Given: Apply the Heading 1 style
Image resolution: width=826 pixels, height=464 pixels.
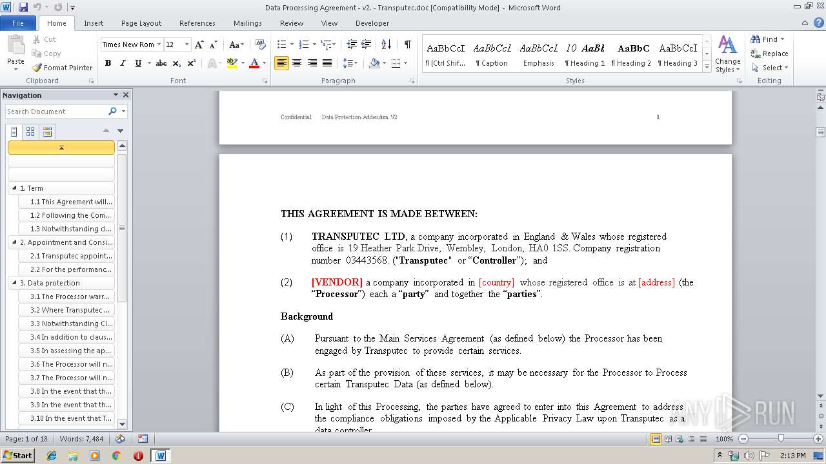Looking at the screenshot, I should coord(585,54).
